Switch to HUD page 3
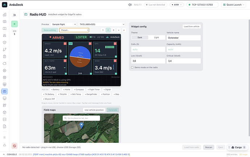The image size is (250, 157). click(113, 30)
